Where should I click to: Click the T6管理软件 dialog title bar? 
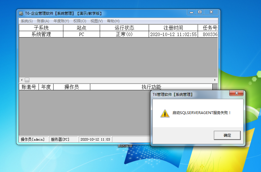coord(190,95)
